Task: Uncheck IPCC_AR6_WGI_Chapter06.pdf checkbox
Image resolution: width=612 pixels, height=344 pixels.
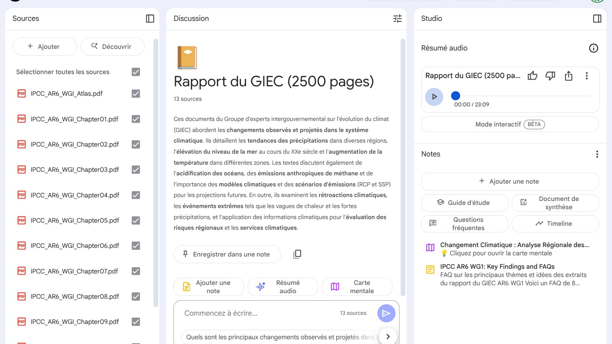Action: [136, 245]
